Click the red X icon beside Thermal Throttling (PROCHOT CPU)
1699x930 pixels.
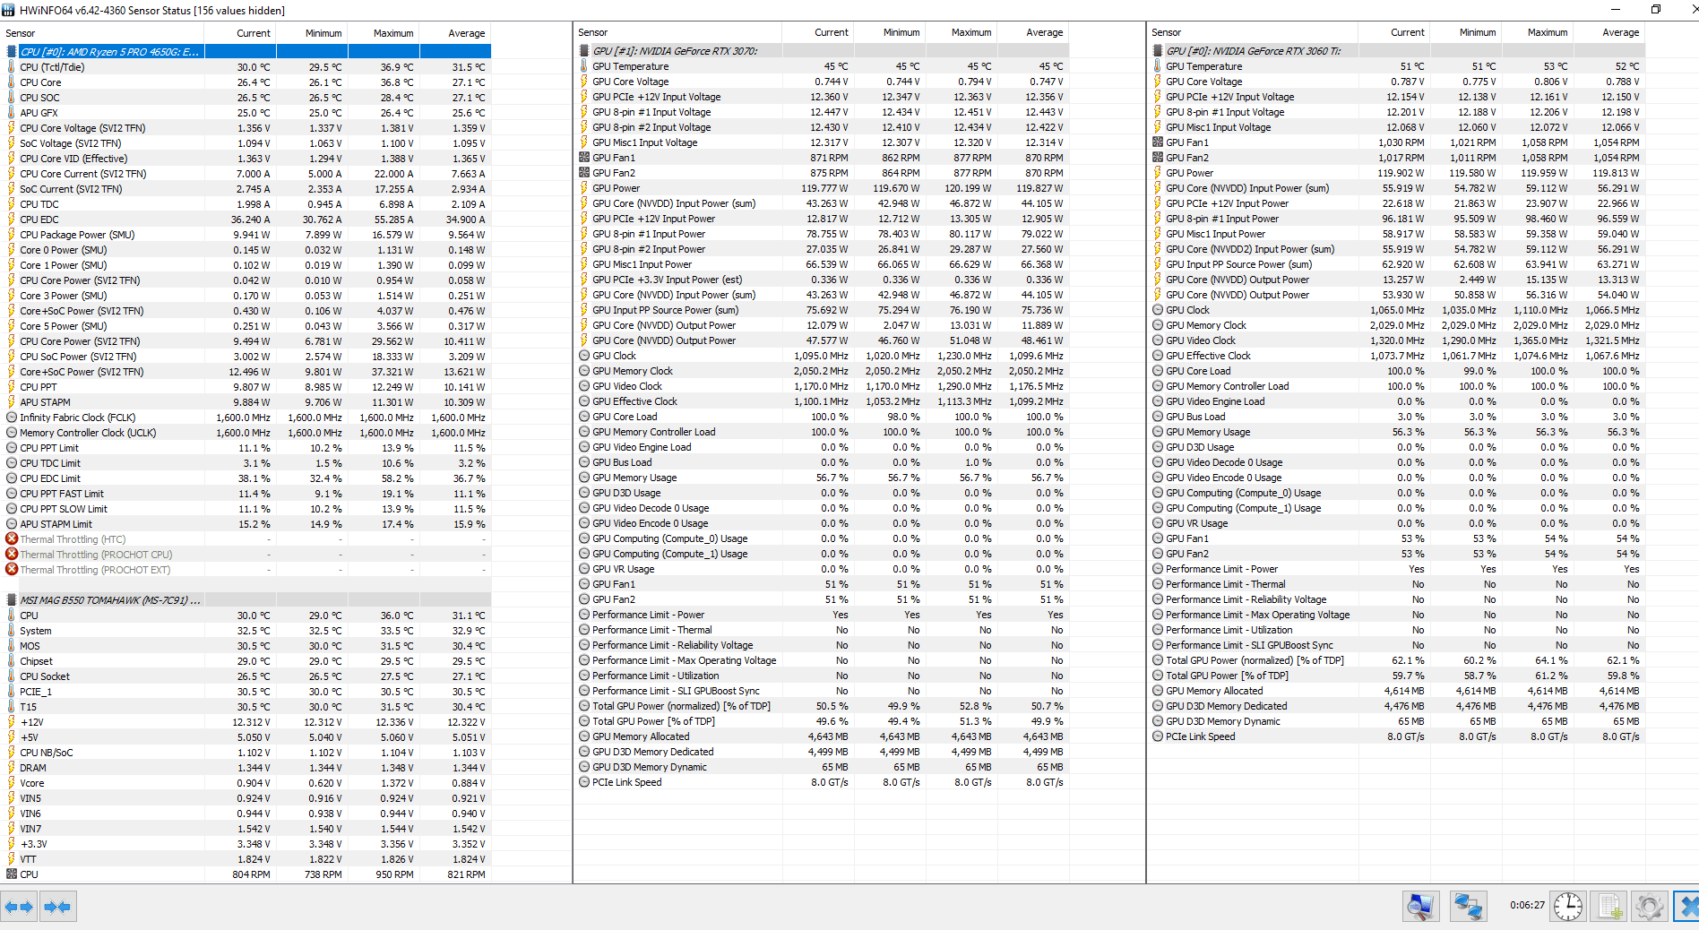click(x=12, y=555)
